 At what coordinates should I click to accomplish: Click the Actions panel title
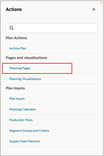[14, 9]
